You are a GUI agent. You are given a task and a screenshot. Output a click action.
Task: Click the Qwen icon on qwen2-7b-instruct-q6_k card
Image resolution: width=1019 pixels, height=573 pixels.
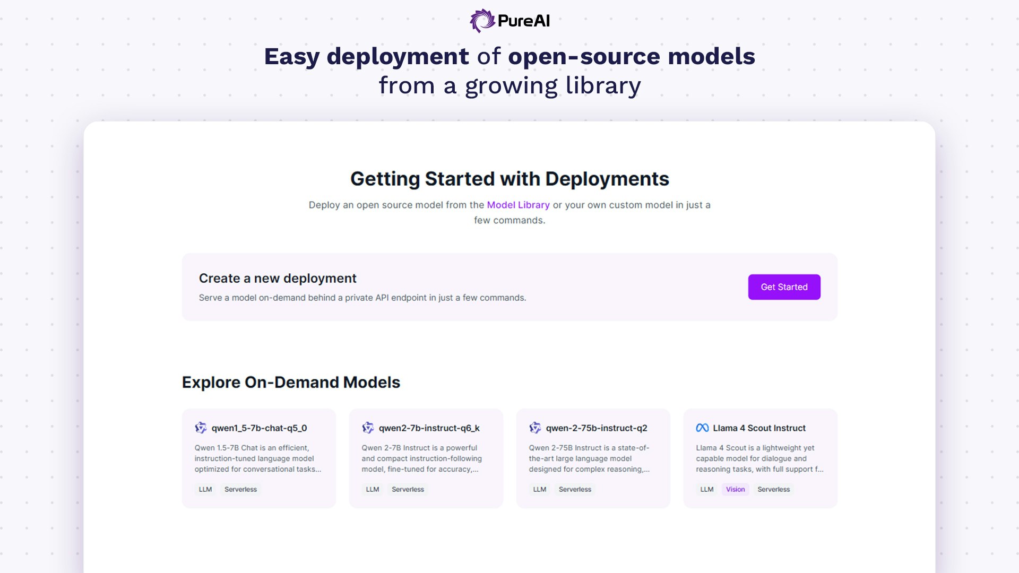coord(368,428)
